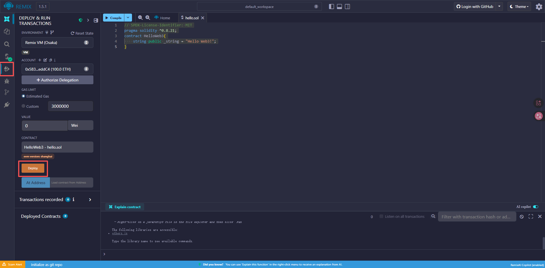Open settings with the gear icon
This screenshot has height=268, width=545.
coord(539,7)
